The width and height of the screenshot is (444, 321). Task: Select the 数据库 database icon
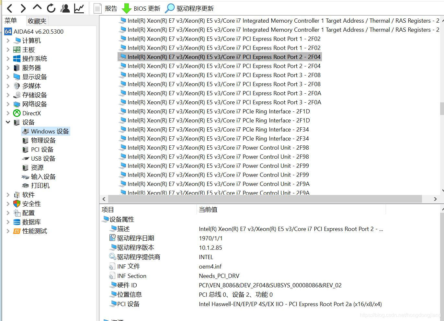[x=17, y=222]
